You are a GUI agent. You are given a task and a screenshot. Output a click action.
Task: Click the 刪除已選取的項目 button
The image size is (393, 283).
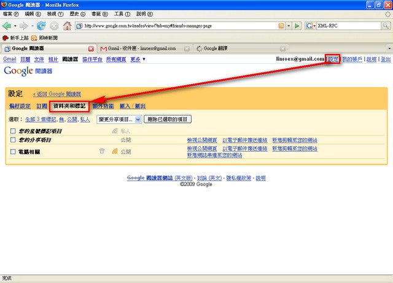point(168,119)
